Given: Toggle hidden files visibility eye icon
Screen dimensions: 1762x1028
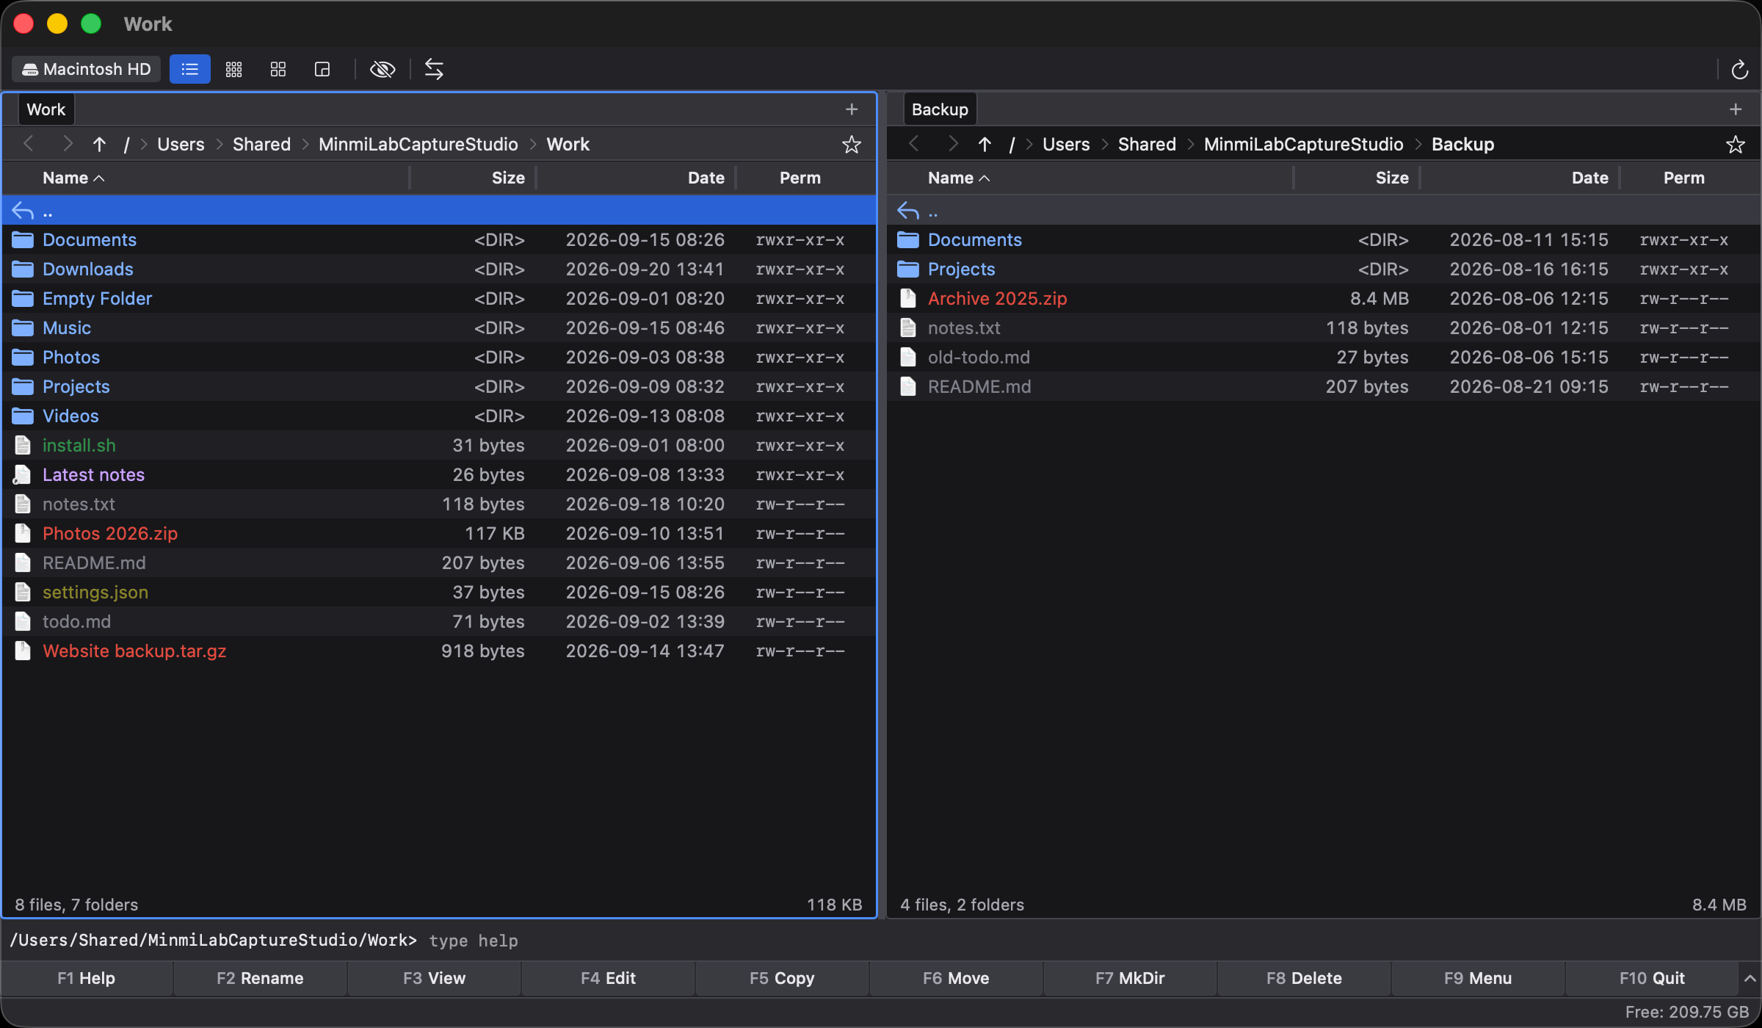Looking at the screenshot, I should click(383, 69).
